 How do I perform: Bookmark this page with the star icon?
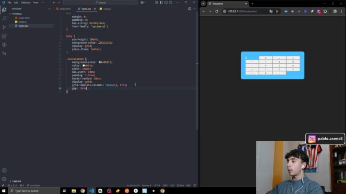point(276,11)
